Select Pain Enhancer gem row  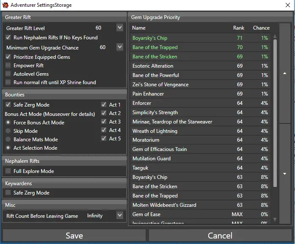pos(200,94)
